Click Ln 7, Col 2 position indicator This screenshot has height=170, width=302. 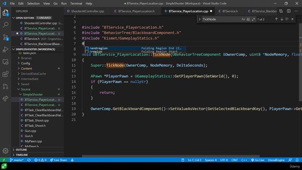point(194,160)
